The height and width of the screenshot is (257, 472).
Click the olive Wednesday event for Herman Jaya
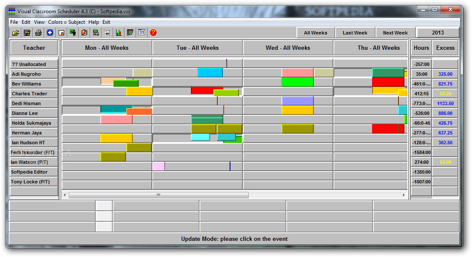(x=297, y=129)
